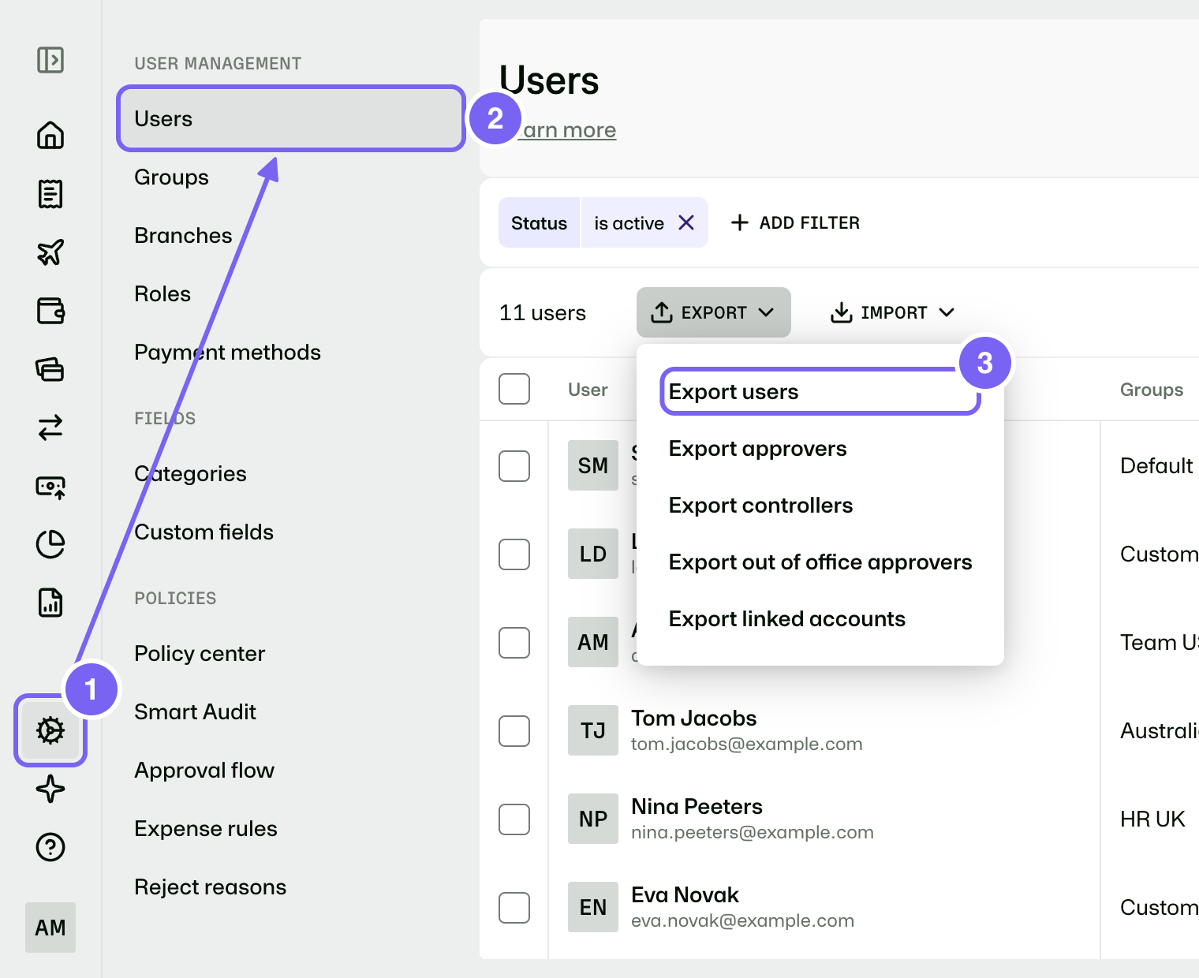1199x978 pixels.
Task: Expand the Import dropdown
Action: (892, 312)
